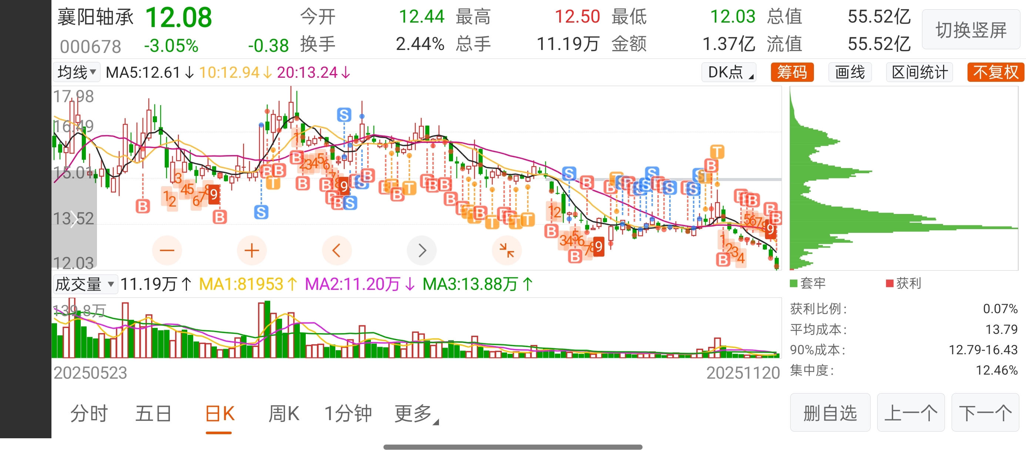The image size is (1026, 459).
Task: Click the bottom horizontal home indicator bar
Action: point(513,447)
